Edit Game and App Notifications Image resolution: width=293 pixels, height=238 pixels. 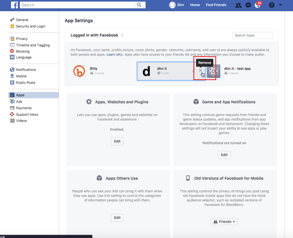(224, 155)
